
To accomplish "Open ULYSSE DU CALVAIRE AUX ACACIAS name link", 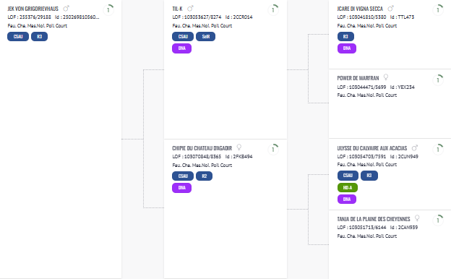I will (372, 148).
